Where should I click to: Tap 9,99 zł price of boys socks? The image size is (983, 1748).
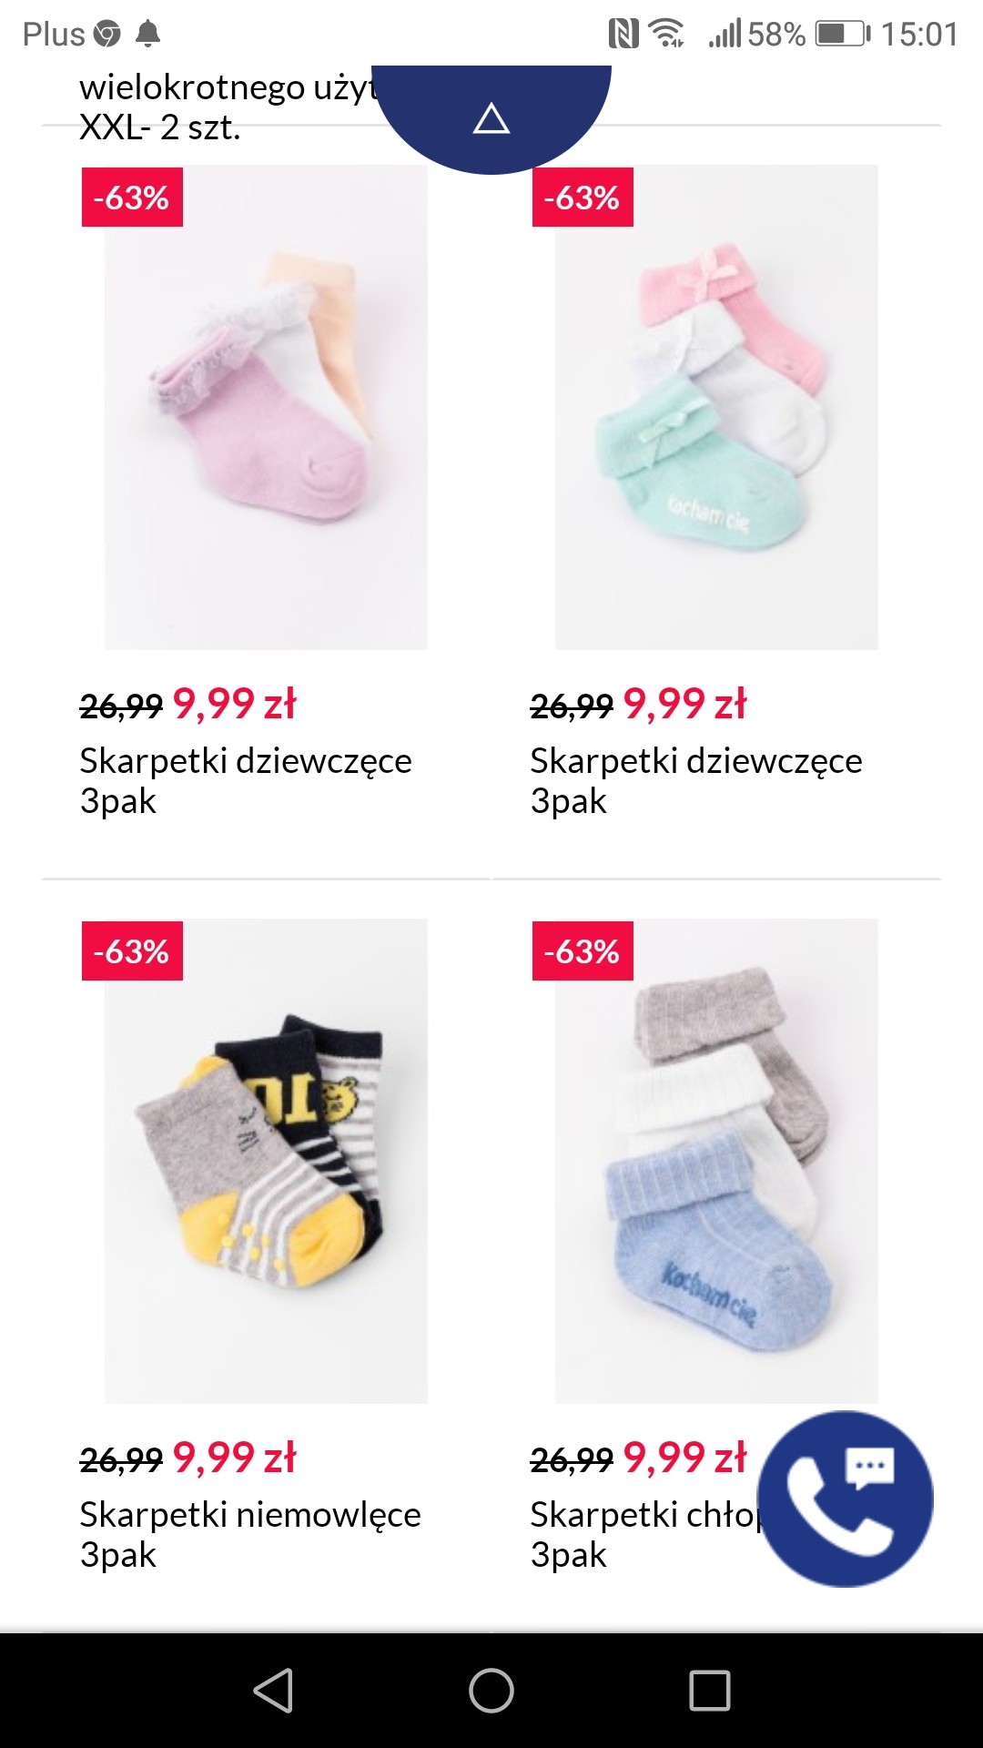click(x=684, y=1458)
